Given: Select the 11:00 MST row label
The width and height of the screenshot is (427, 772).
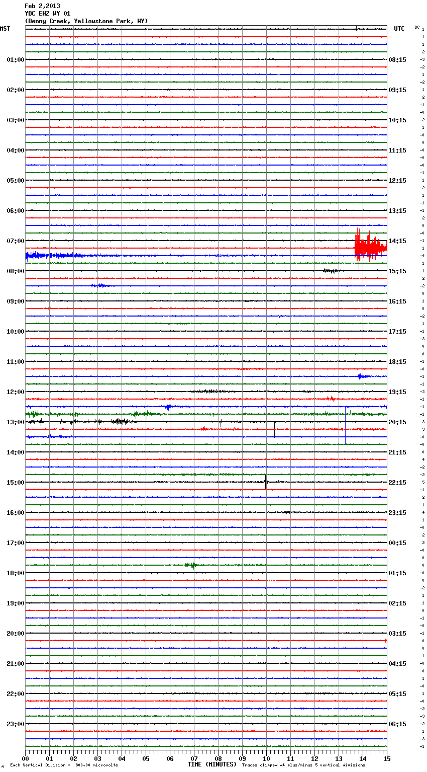Looking at the screenshot, I should (x=16, y=362).
